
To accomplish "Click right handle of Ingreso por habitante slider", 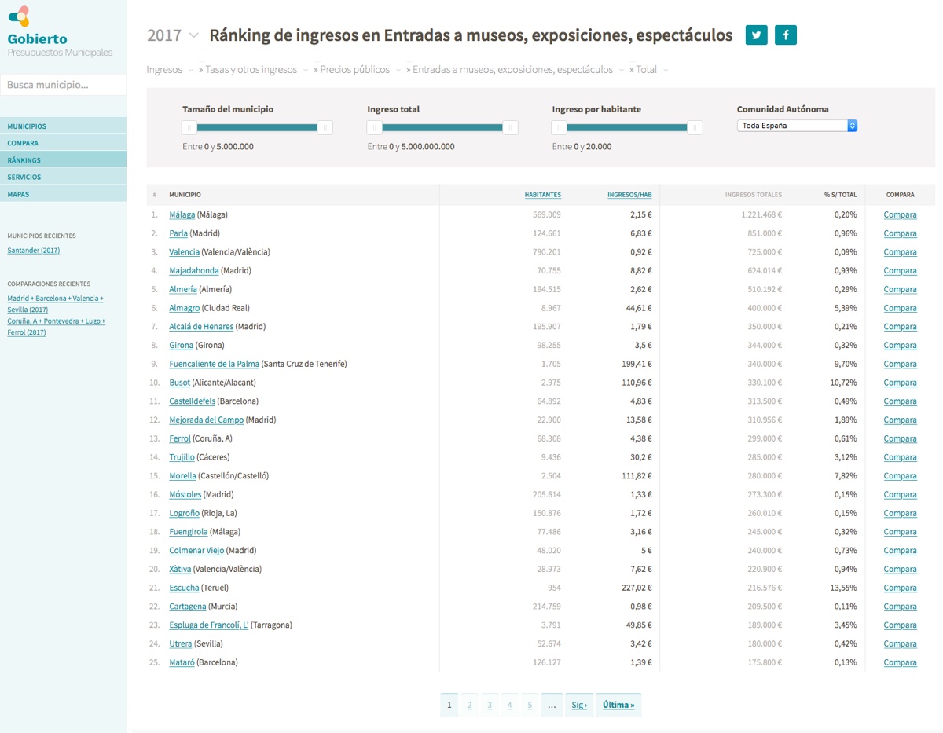I will (x=695, y=128).
